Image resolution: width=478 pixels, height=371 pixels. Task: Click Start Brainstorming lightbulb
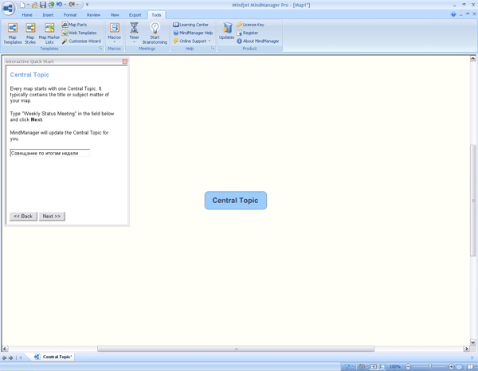point(155,33)
